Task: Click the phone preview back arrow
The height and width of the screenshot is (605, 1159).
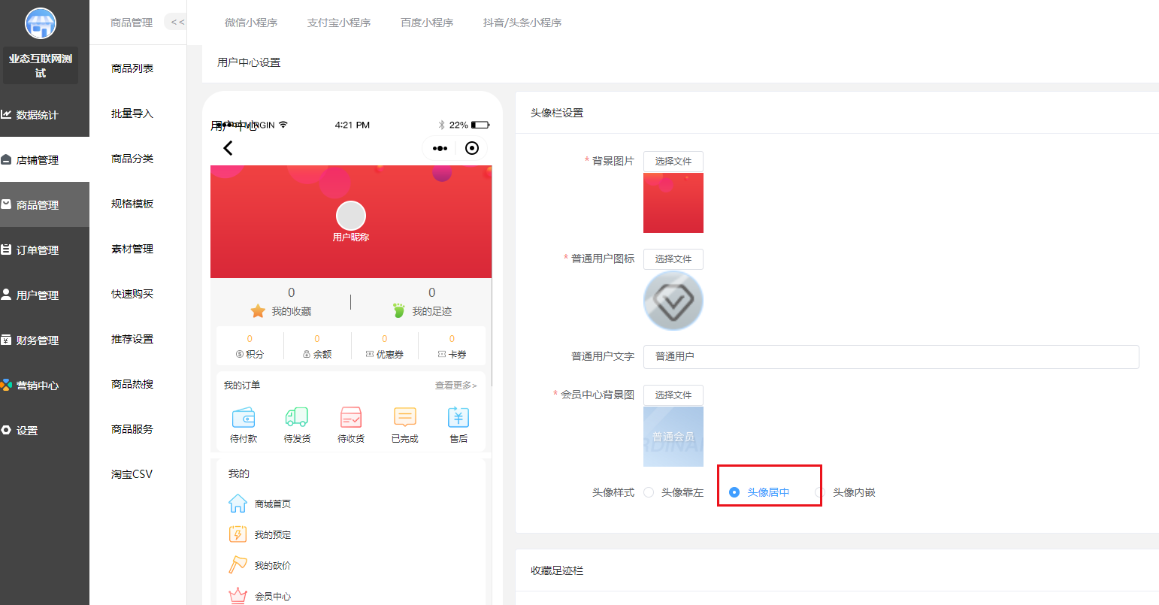Action: (228, 148)
